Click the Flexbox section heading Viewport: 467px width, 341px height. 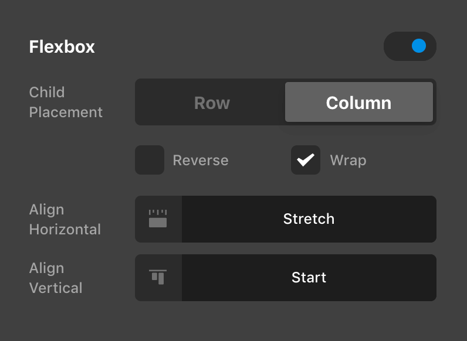(x=62, y=47)
